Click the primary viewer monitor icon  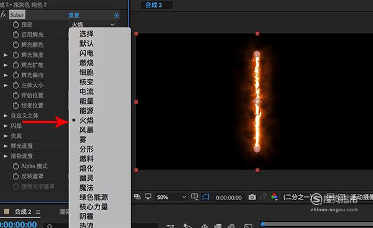click(148, 197)
